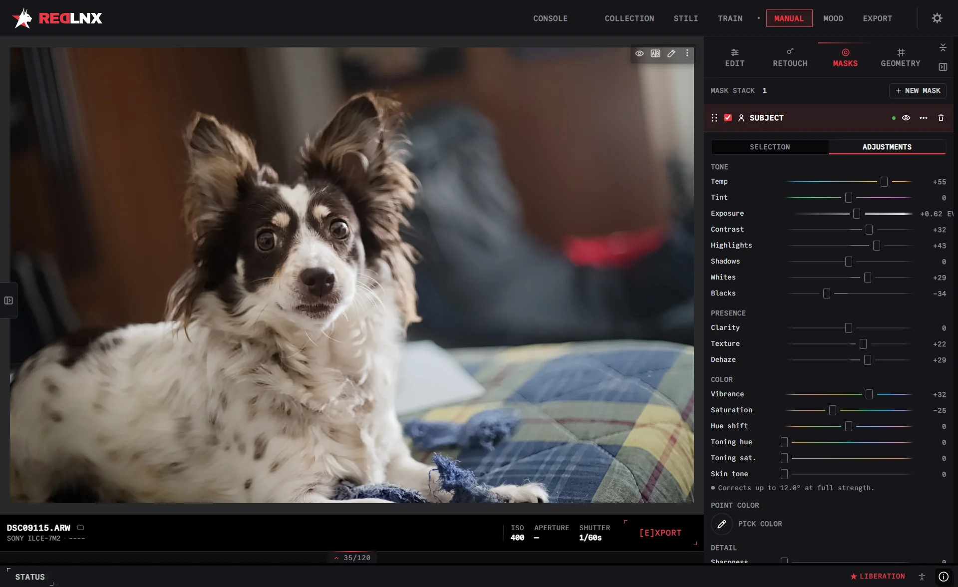Open the info icon in the status bar
Screen dimensions: 958x587
click(x=944, y=577)
